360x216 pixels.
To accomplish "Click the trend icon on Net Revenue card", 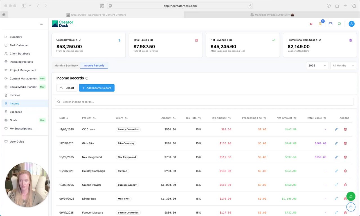I will [273, 40].
